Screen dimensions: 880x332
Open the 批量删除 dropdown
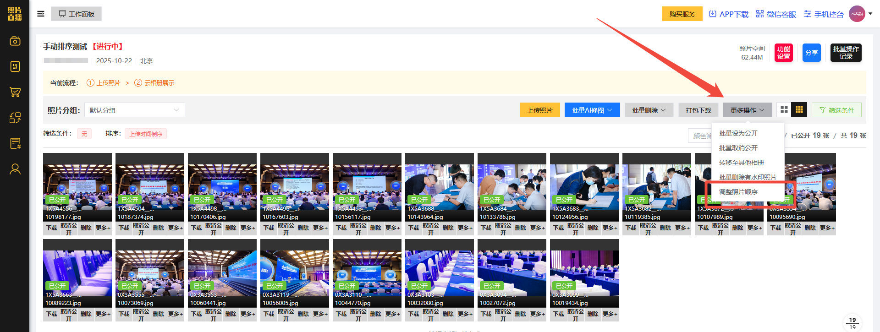[649, 110]
